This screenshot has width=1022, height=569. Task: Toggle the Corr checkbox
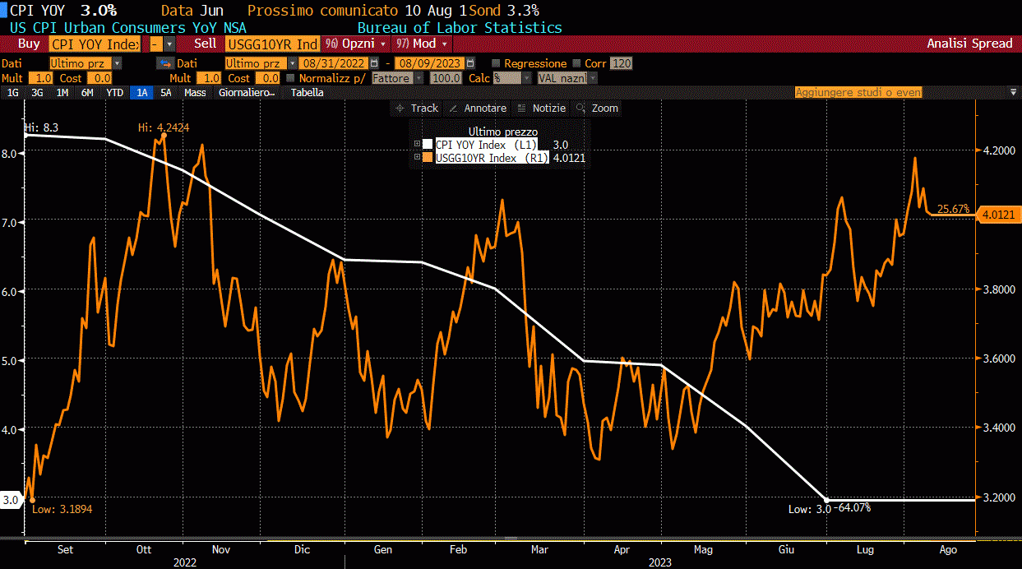[577, 63]
